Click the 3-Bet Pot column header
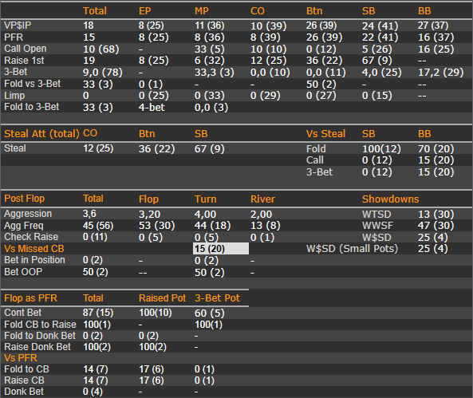This screenshot has height=398, width=473. click(x=217, y=298)
